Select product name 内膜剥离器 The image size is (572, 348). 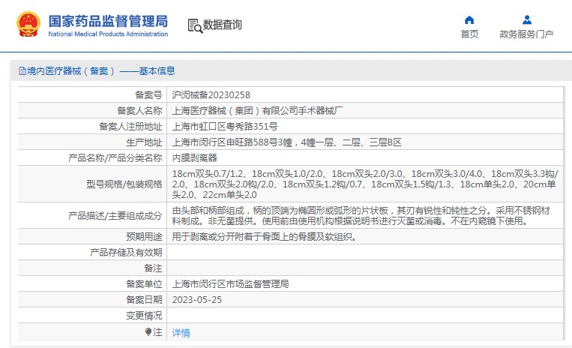(194, 158)
